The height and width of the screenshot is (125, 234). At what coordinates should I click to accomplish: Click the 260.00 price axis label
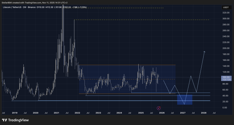pyautogui.click(x=226, y=31)
